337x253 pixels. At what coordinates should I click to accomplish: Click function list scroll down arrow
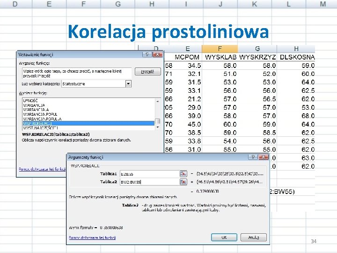tap(158, 127)
